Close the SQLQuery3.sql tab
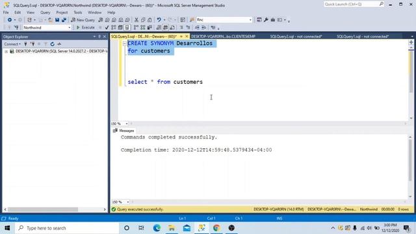The image size is (416, 234). 187,36
